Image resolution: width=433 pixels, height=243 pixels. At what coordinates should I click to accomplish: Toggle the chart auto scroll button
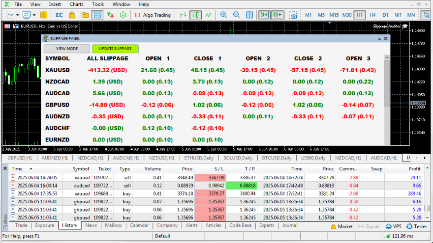click(264, 15)
